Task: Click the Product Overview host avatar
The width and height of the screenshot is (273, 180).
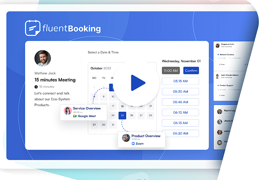Action: (x=126, y=138)
